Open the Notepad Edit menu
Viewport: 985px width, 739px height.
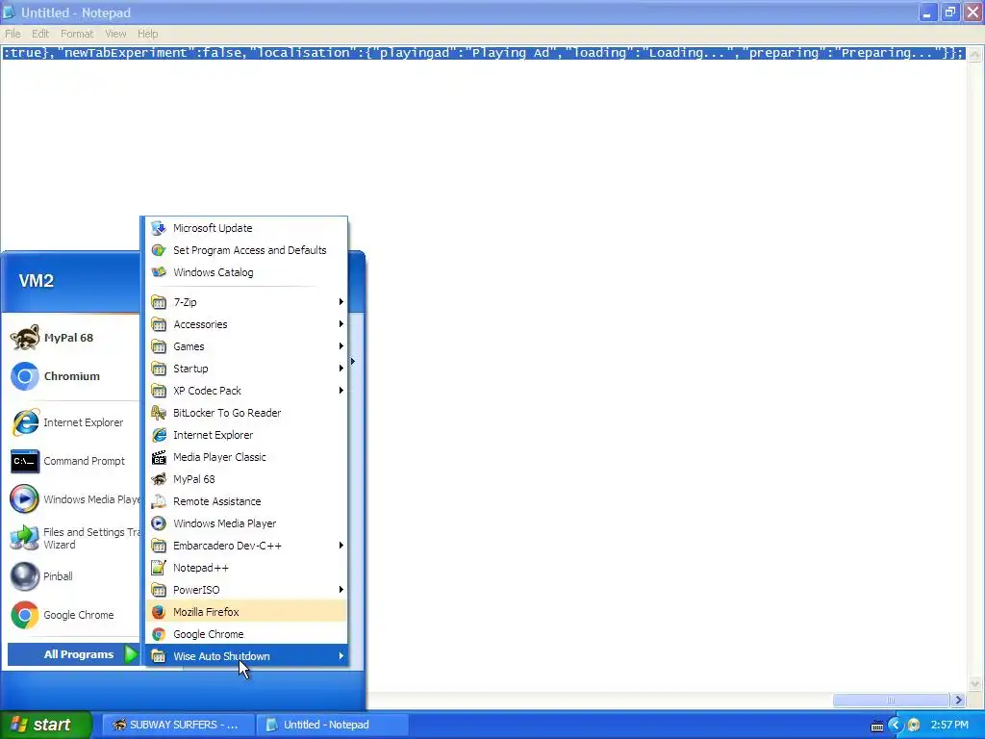[40, 34]
